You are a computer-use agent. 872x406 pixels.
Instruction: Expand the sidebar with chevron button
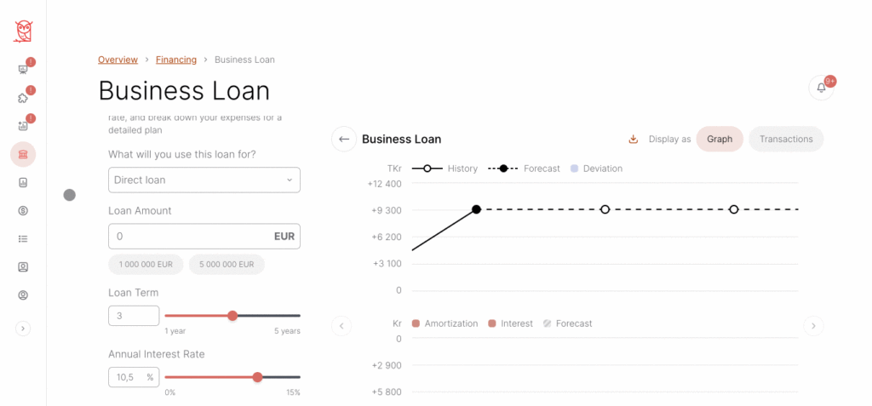pos(23,329)
